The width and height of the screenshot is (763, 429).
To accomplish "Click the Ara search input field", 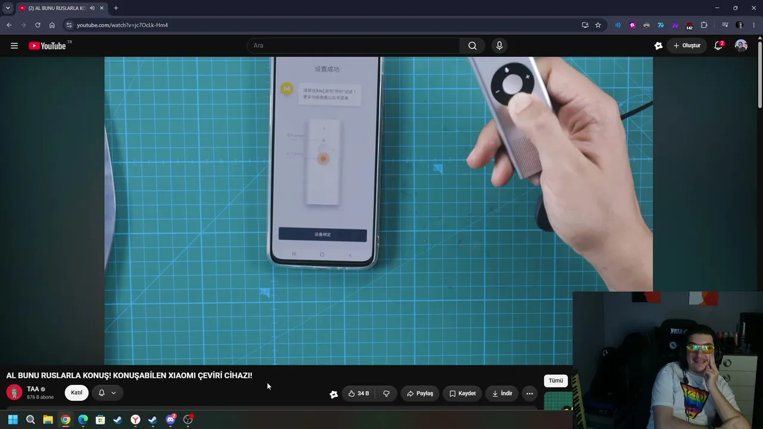I will pos(353,46).
